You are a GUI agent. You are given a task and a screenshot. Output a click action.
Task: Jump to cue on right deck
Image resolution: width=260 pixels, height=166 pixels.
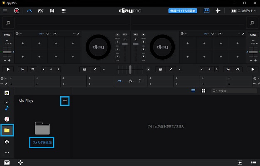coord(238,69)
